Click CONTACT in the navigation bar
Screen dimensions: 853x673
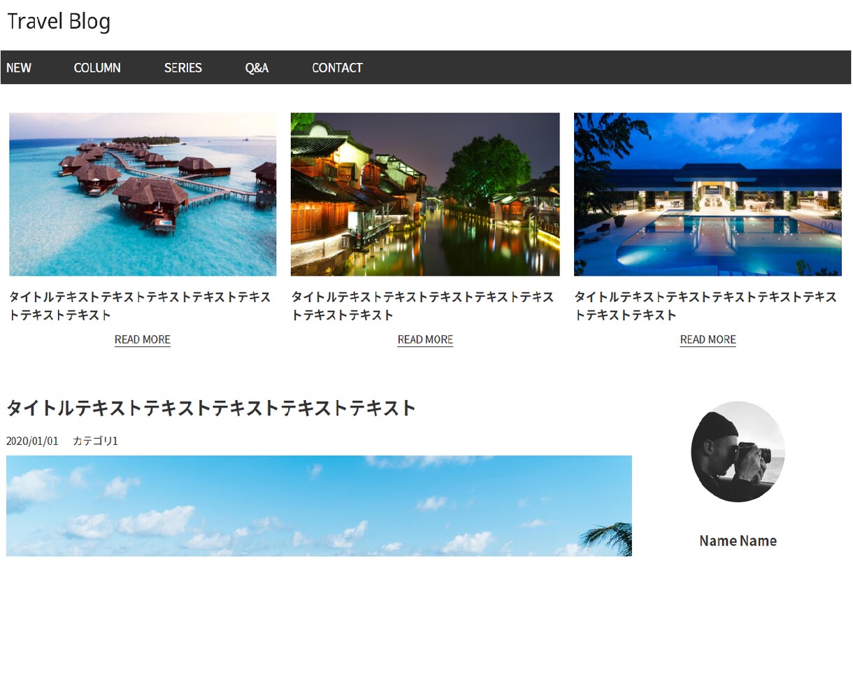coord(337,68)
